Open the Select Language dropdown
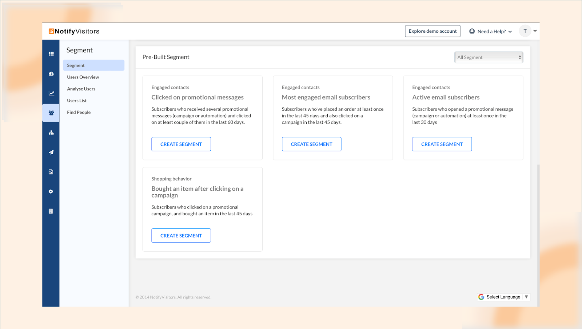Image resolution: width=582 pixels, height=329 pixels. (503, 297)
